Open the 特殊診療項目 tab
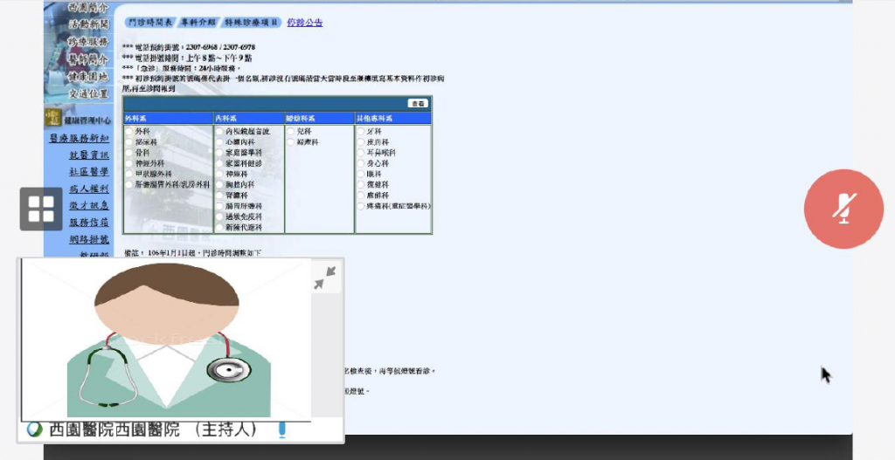 (x=252, y=22)
